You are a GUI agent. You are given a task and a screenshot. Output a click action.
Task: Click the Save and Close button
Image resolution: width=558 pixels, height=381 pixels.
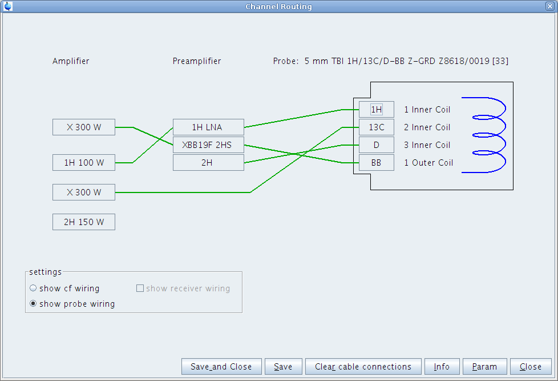pyautogui.click(x=221, y=367)
